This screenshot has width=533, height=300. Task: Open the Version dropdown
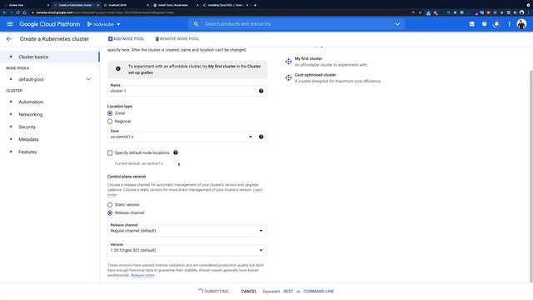187,250
